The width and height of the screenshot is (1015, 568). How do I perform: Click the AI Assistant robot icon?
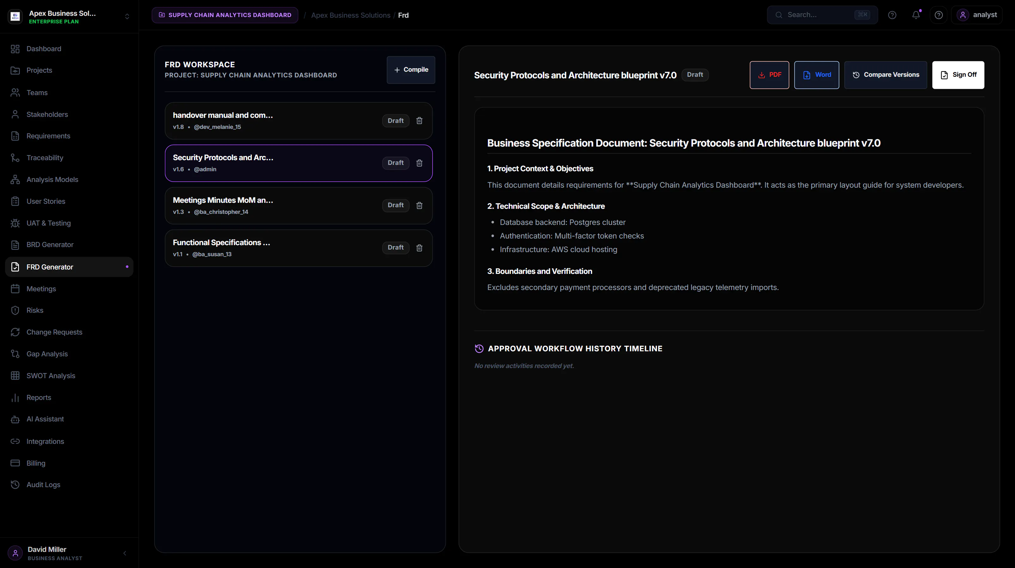click(x=15, y=420)
